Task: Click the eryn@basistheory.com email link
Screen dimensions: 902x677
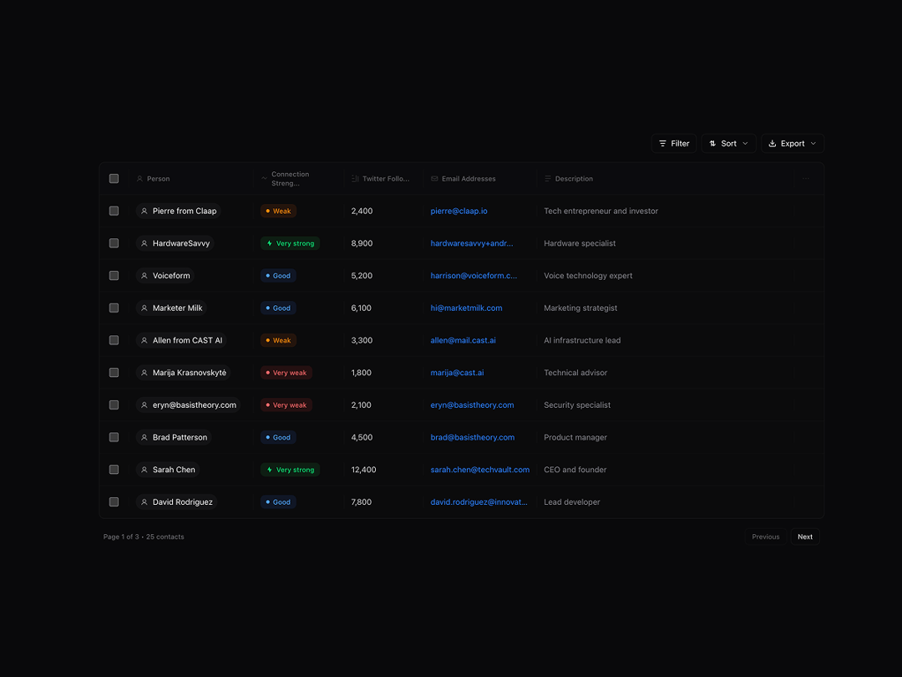Action: [472, 405]
